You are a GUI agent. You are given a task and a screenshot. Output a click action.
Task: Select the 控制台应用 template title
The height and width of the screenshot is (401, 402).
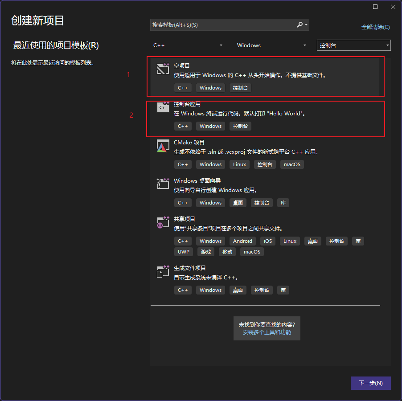pyautogui.click(x=187, y=104)
